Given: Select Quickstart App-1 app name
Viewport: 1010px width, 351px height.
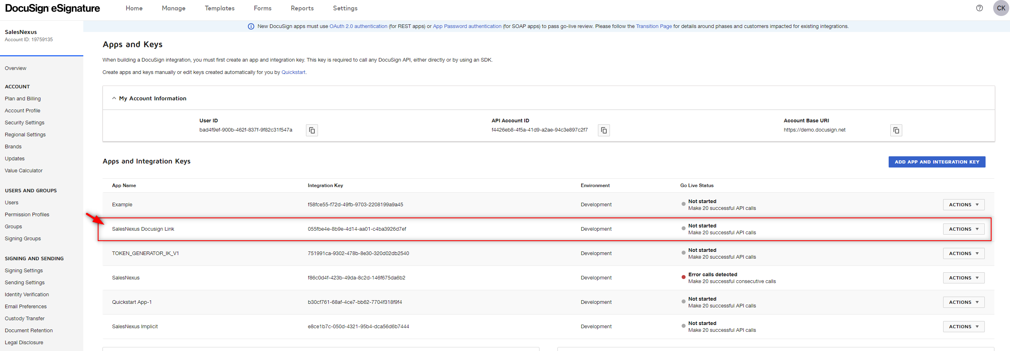Looking at the screenshot, I should pyautogui.click(x=132, y=302).
